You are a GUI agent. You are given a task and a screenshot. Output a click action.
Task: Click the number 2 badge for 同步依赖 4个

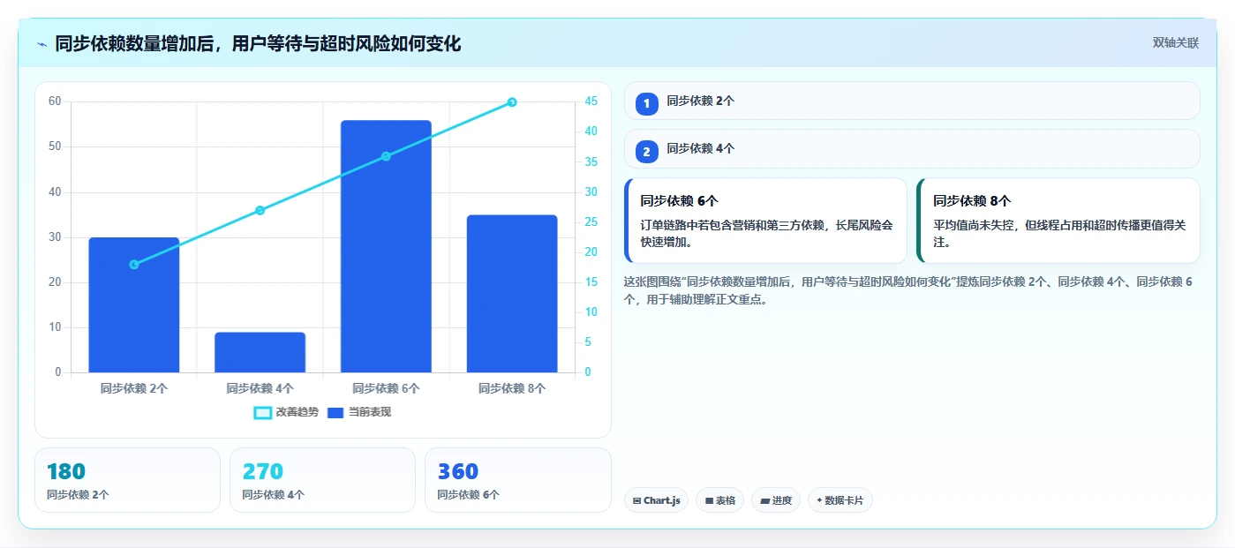pyautogui.click(x=646, y=151)
